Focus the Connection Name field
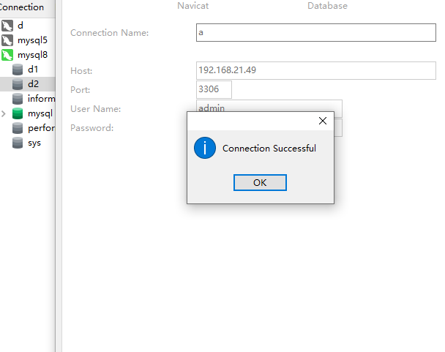Viewport: 445px width, 352px height. (x=316, y=33)
